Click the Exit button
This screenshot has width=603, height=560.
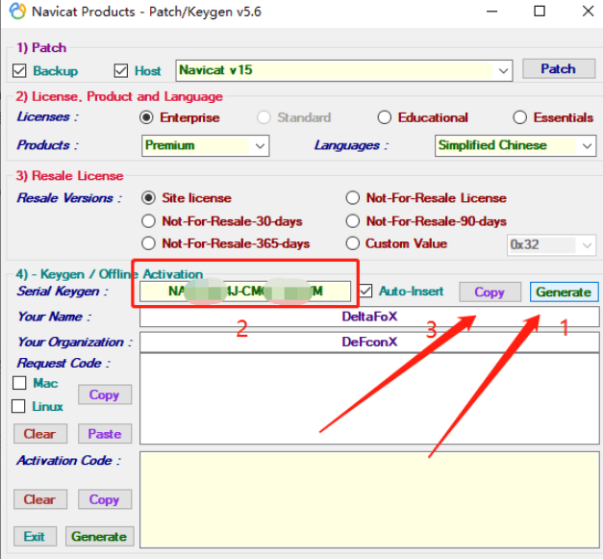[x=35, y=537]
